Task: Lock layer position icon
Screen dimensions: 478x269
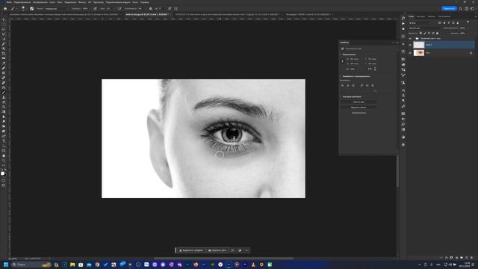Action: click(x=429, y=33)
